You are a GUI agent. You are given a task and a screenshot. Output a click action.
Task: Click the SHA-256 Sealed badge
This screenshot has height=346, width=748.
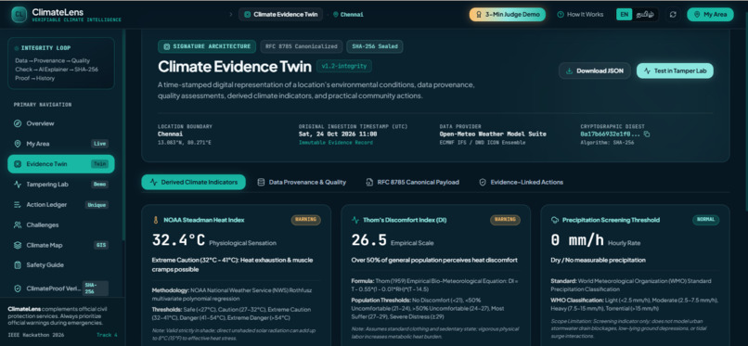point(375,46)
